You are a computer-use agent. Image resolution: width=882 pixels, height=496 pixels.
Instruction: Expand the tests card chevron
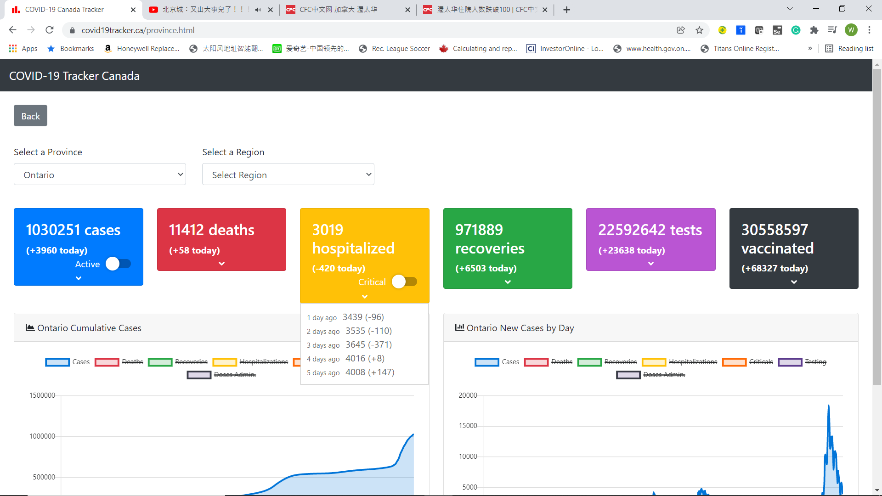(651, 264)
